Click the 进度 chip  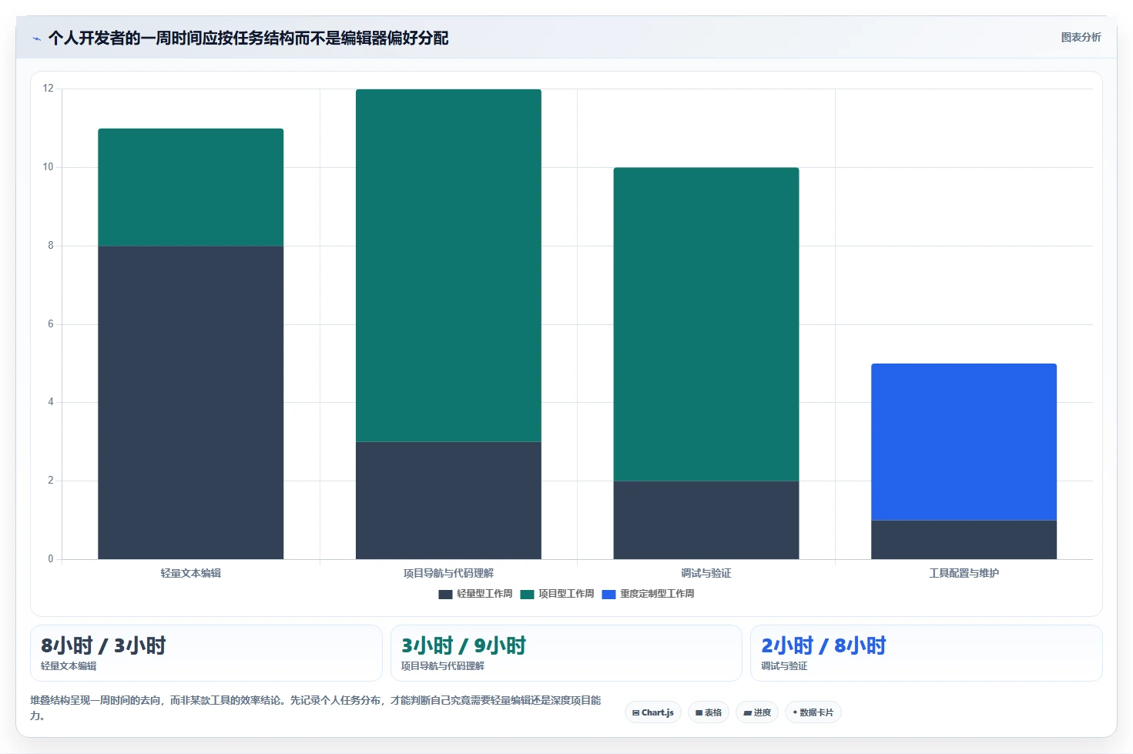(x=757, y=712)
